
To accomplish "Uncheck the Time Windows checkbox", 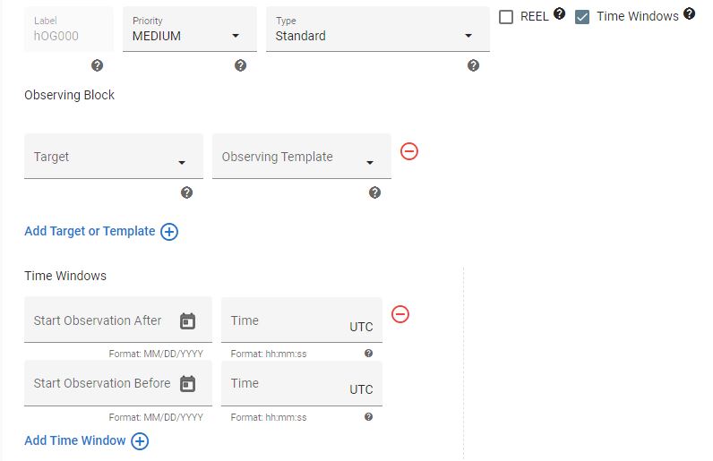I will pos(581,17).
